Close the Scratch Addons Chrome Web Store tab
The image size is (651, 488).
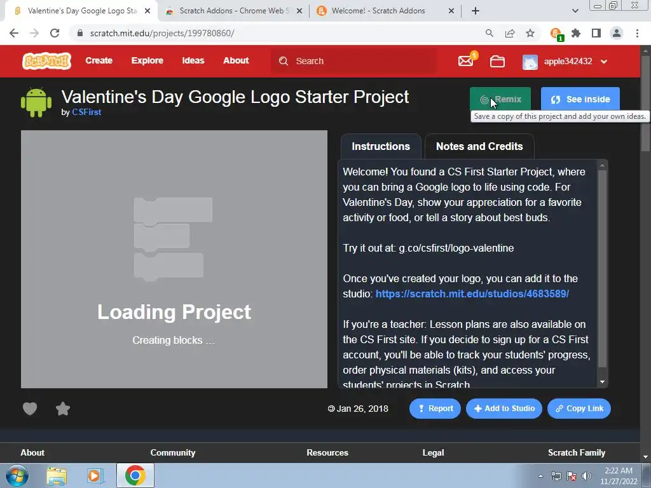[x=299, y=11]
